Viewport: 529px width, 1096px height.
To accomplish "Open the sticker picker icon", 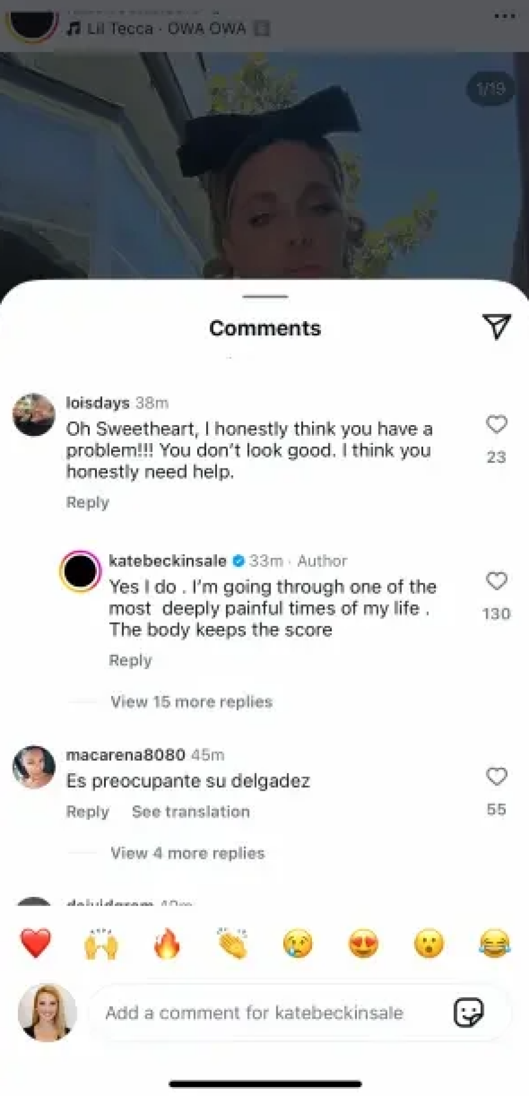I will pos(468,1012).
